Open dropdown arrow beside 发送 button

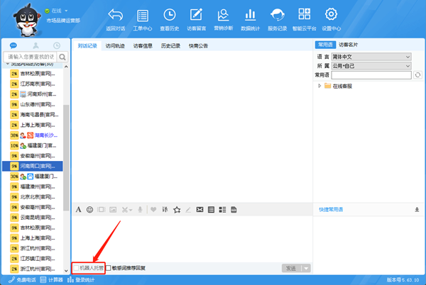click(x=306, y=268)
